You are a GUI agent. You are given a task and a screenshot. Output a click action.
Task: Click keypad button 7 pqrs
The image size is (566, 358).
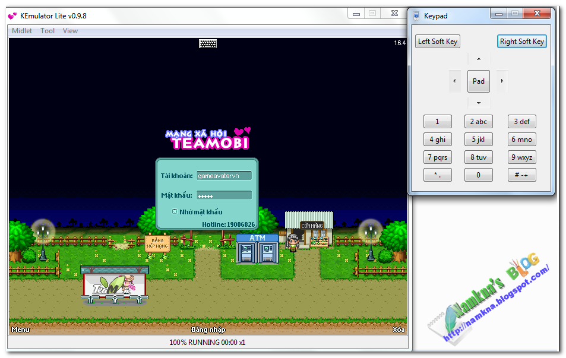[x=438, y=157]
